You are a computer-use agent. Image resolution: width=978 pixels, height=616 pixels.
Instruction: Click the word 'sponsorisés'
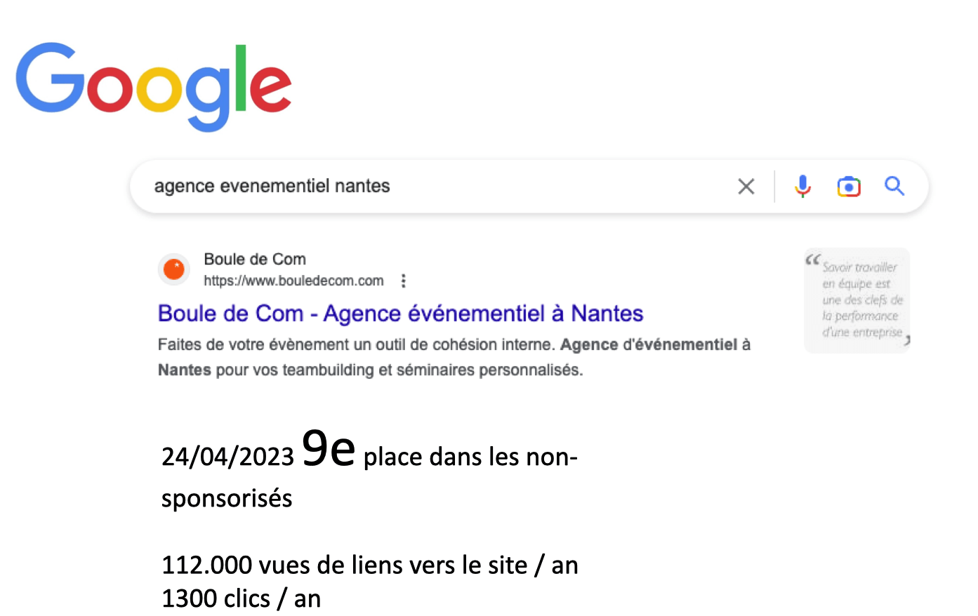tap(227, 499)
